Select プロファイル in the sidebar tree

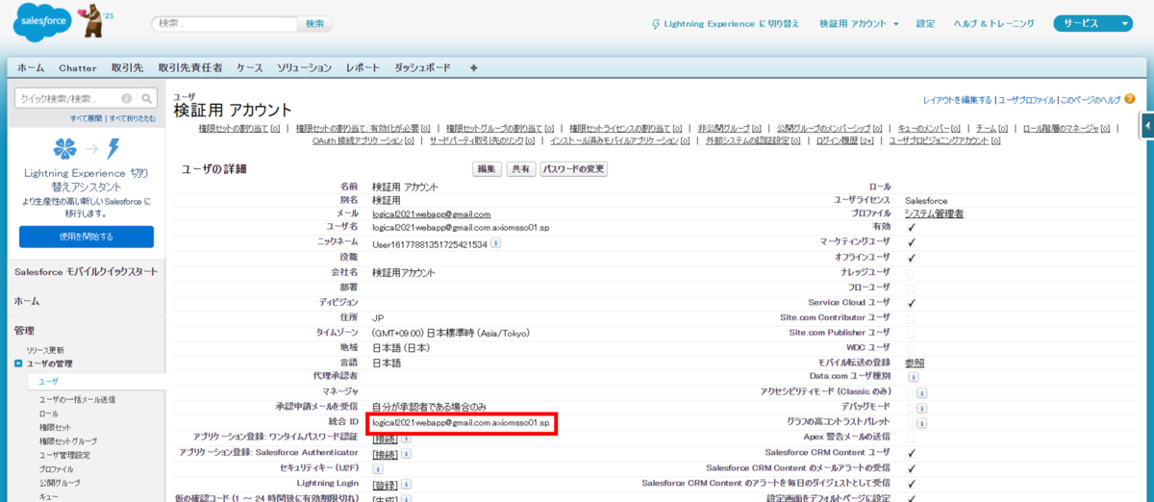click(x=55, y=468)
